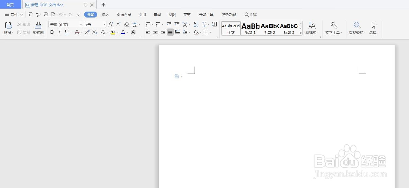Open the 文件 menu
The height and width of the screenshot is (188, 409).
pyautogui.click(x=14, y=14)
